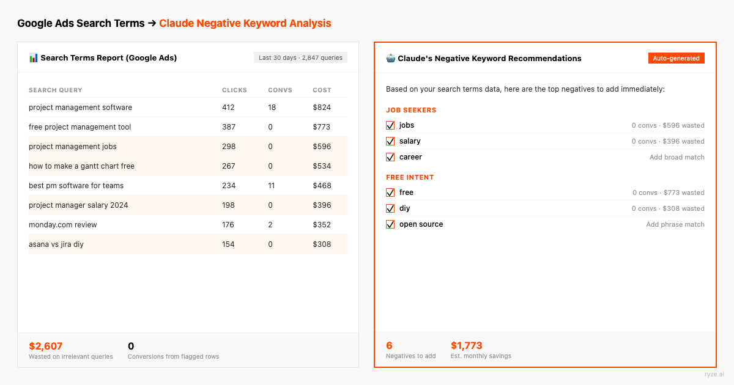Image resolution: width=734 pixels, height=385 pixels.
Task: Uncheck the free negative keyword
Action: [x=390, y=192]
